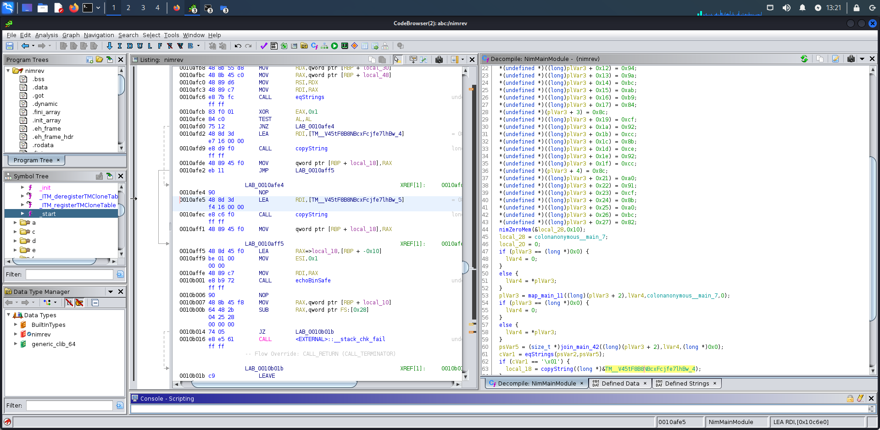
Task: Switch to the Defined Strings tab
Action: (x=687, y=383)
